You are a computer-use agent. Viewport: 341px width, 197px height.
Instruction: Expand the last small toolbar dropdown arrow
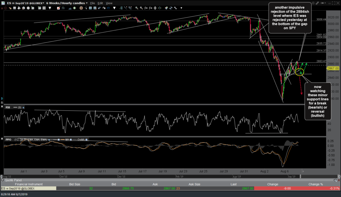pos(182,8)
